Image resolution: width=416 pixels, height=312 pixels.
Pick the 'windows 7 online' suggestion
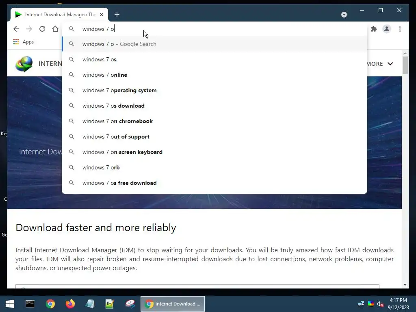click(x=214, y=75)
